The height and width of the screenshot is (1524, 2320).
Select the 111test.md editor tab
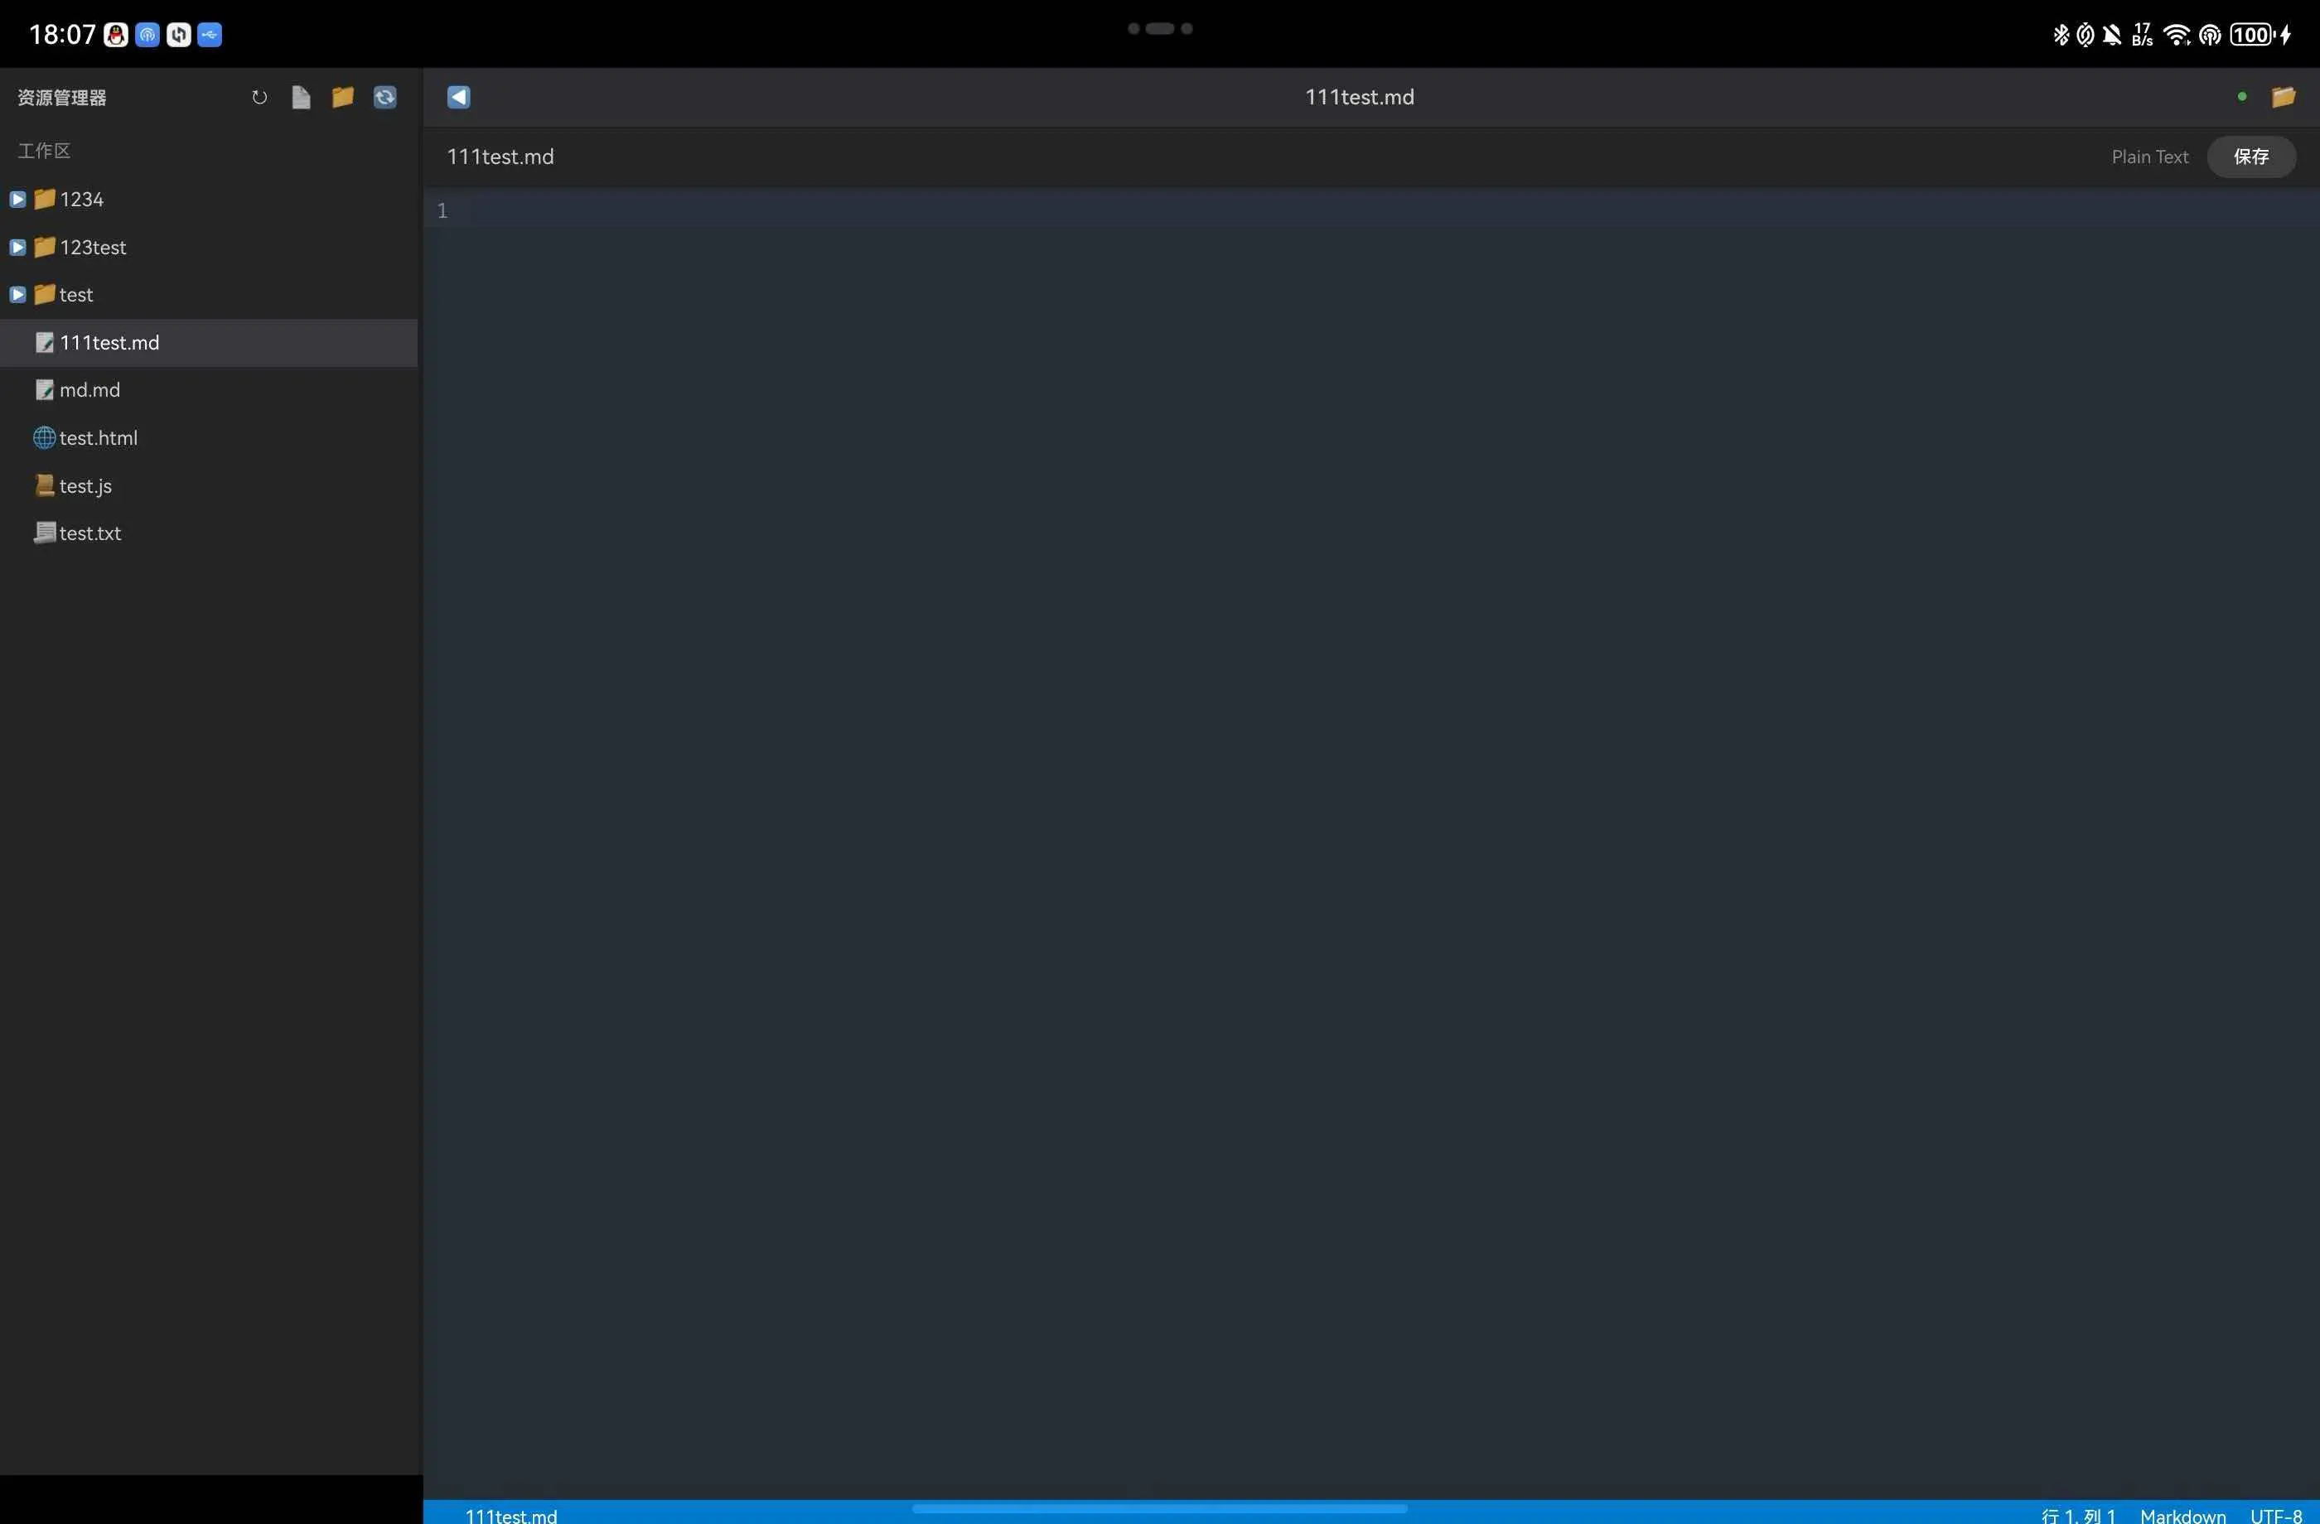[500, 157]
